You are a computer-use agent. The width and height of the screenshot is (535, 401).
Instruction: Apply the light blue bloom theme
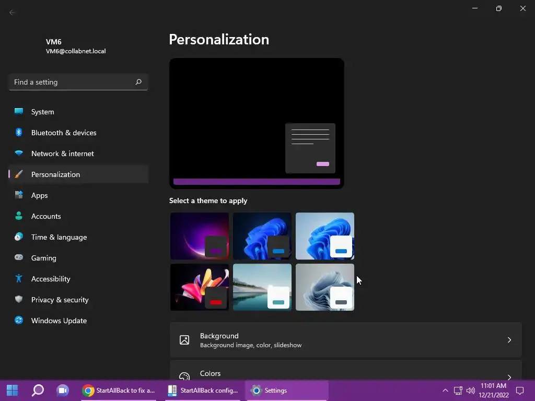click(325, 236)
